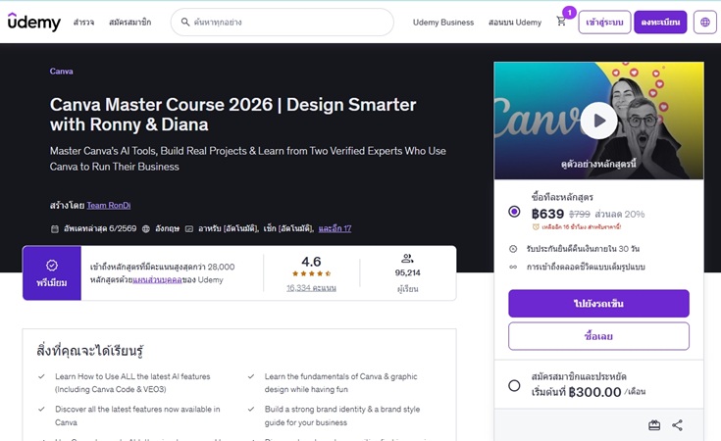Click the ซื้อเลย buy now button

(x=598, y=336)
